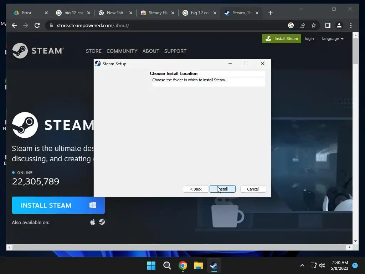Screen dimensions: 365x274
Task: Click the site lock icon
Action: tap(51, 25)
